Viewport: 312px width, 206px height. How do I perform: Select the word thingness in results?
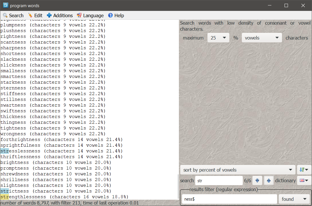pyautogui.click(x=13, y=123)
